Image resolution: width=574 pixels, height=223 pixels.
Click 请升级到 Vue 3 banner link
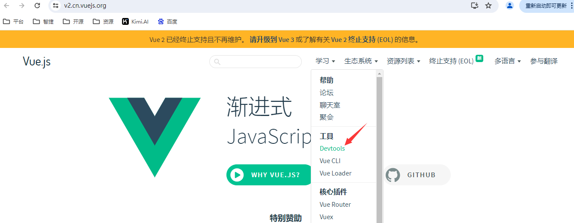pyautogui.click(x=272, y=40)
